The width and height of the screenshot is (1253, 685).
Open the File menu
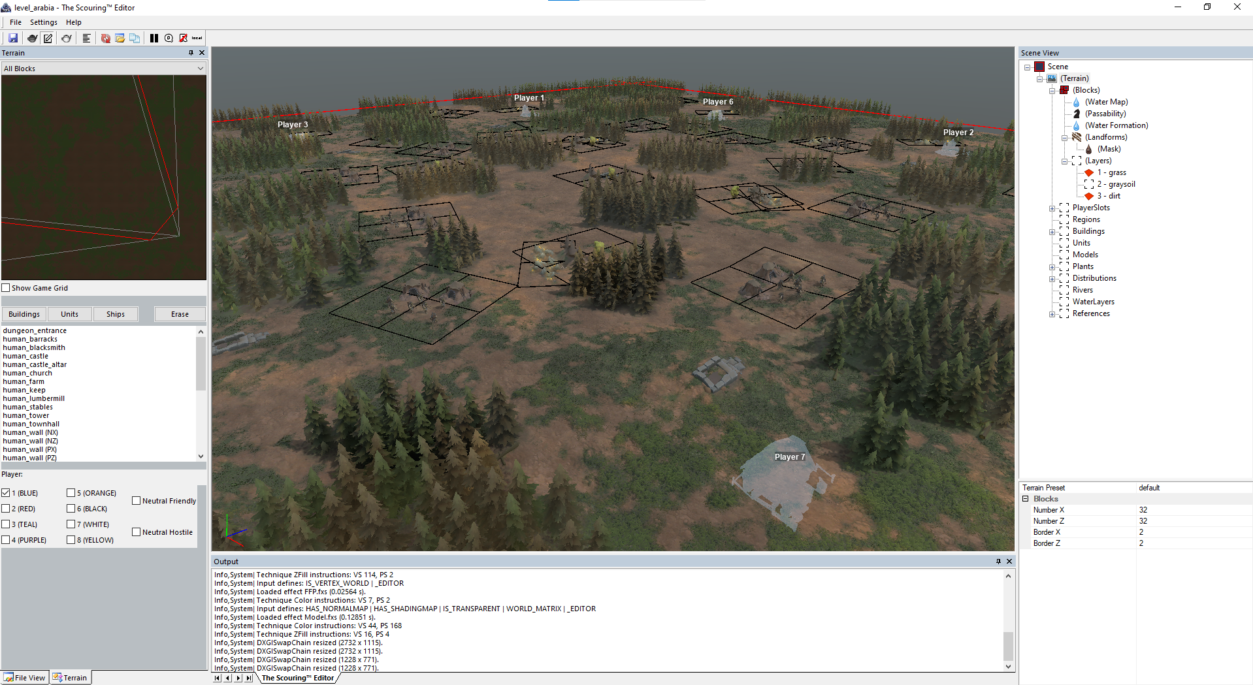click(16, 22)
